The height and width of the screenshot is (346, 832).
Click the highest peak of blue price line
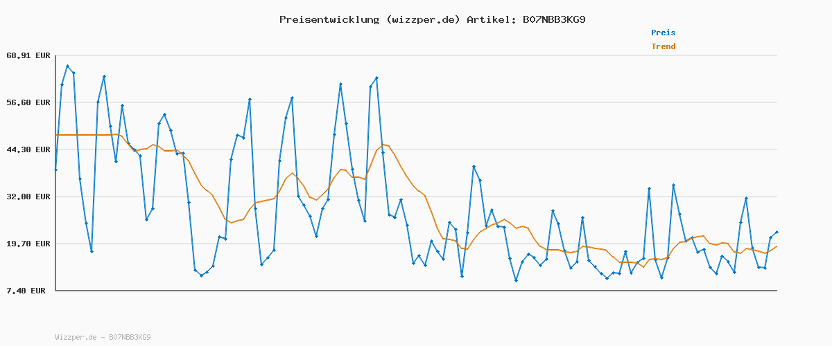pos(67,66)
